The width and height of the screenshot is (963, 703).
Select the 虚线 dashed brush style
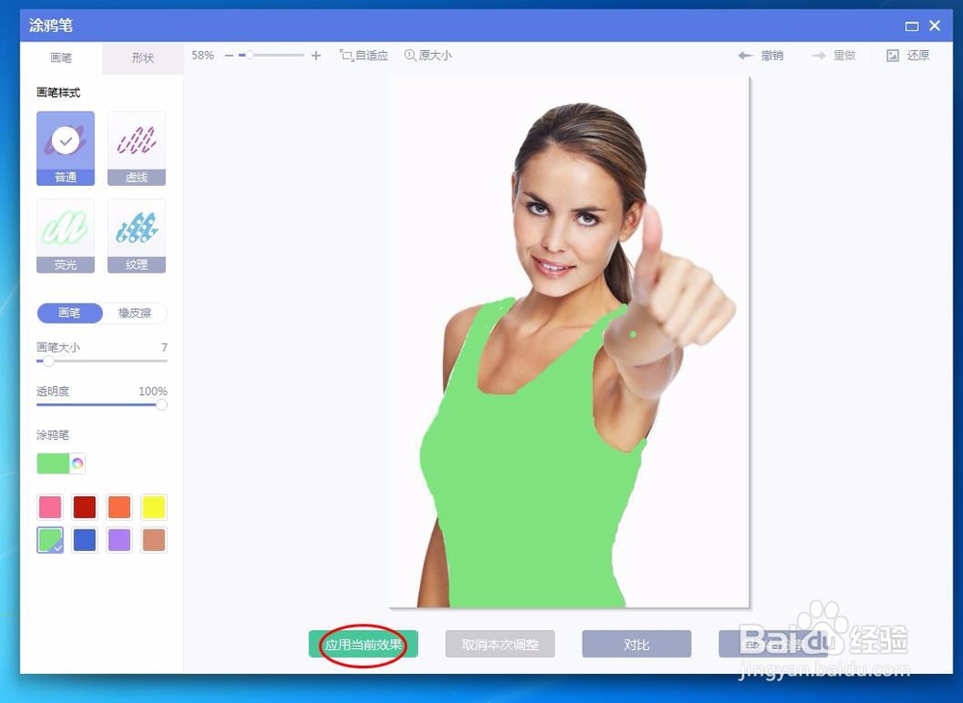pos(137,148)
